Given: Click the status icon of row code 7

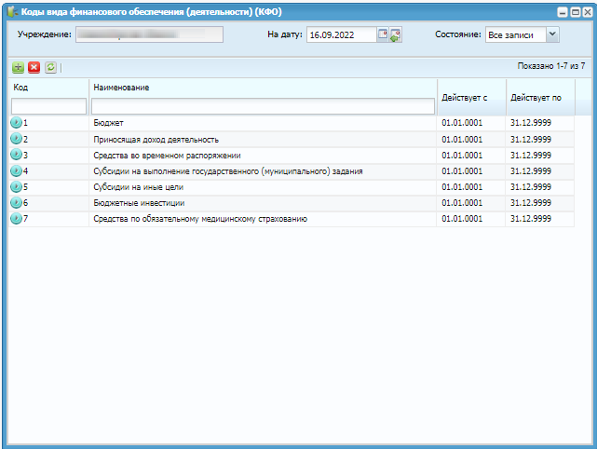Looking at the screenshot, I should click(16, 219).
